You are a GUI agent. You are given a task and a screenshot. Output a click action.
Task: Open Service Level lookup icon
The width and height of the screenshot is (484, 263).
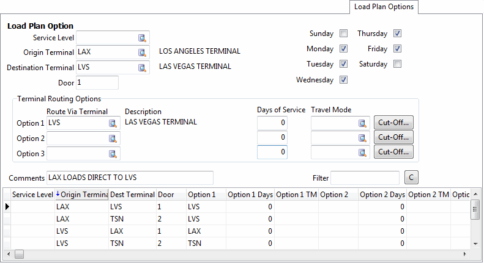click(143, 38)
